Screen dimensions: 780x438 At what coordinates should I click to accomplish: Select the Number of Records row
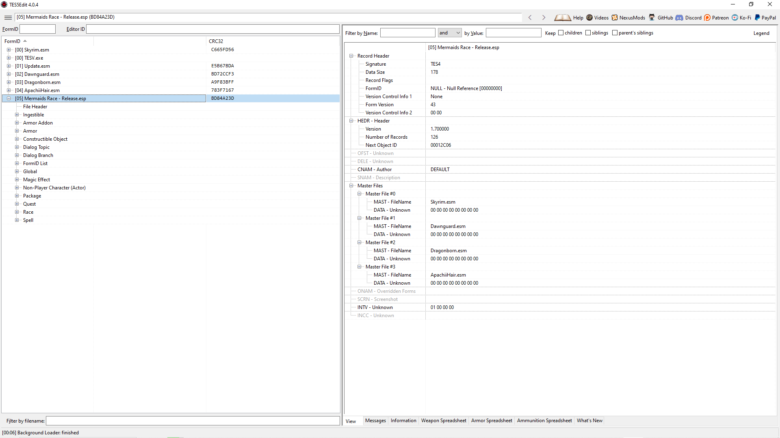561,137
